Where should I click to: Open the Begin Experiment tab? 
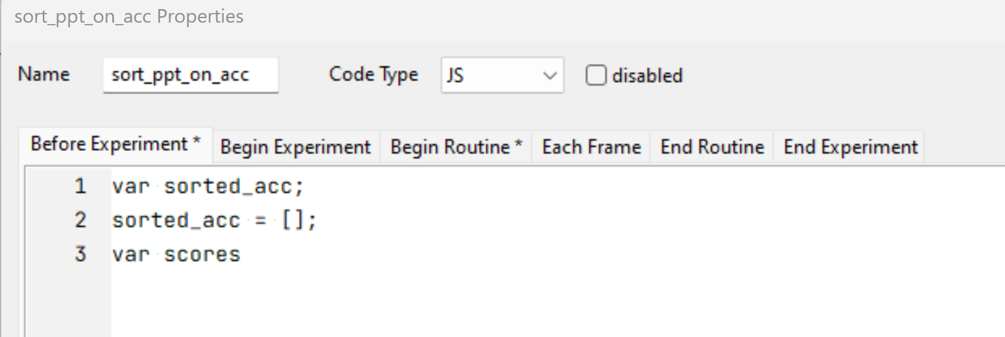[296, 147]
